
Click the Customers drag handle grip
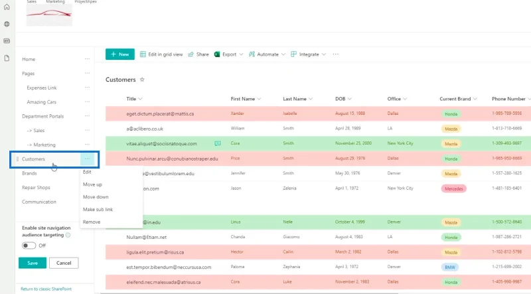17,159
